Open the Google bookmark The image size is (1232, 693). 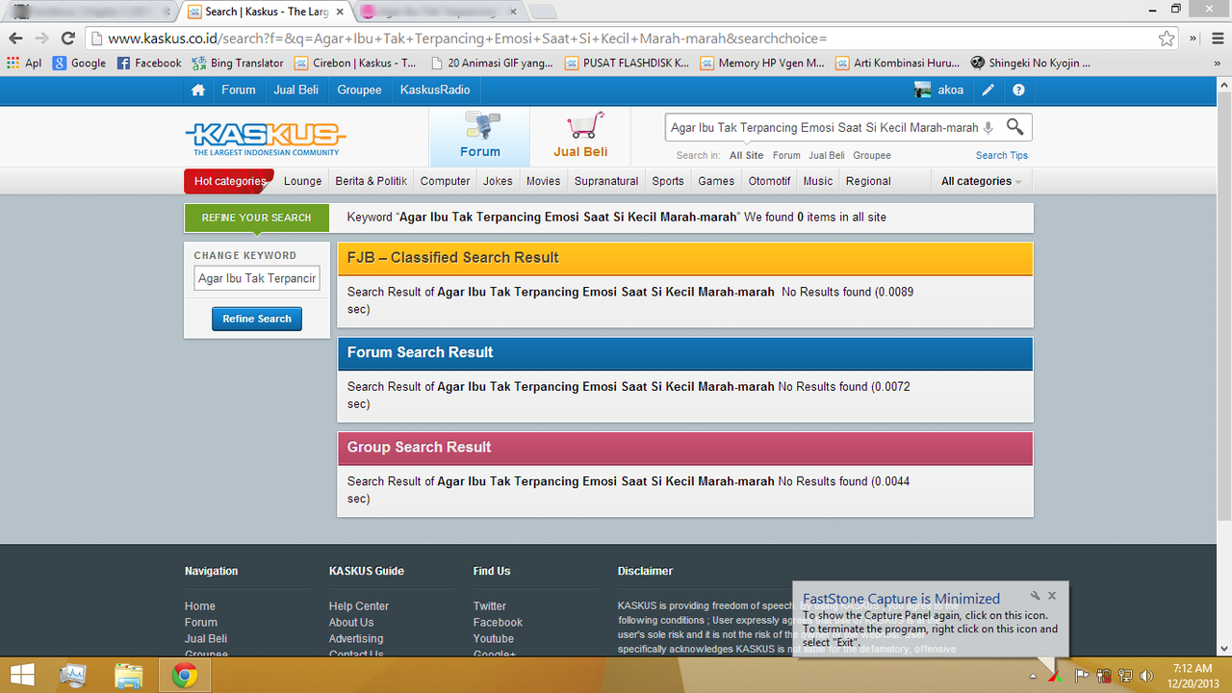tap(79, 63)
